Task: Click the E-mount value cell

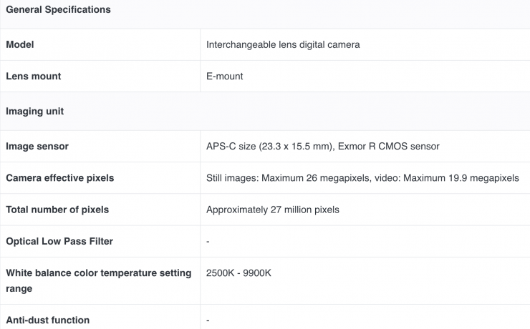Action: [224, 76]
